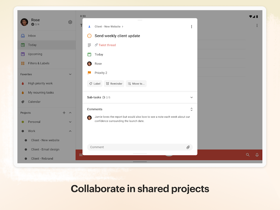Attach file with paperclip icon
The image size is (280, 210).
coord(188,147)
